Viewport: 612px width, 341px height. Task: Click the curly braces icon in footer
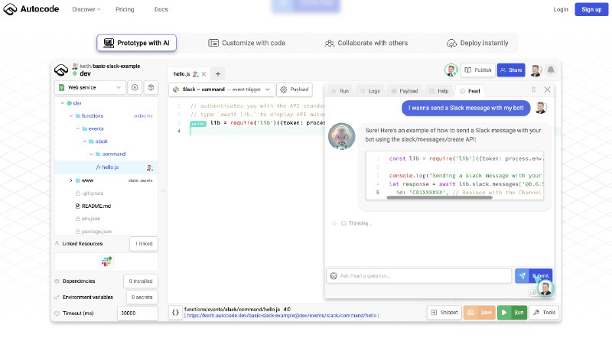tap(176, 313)
